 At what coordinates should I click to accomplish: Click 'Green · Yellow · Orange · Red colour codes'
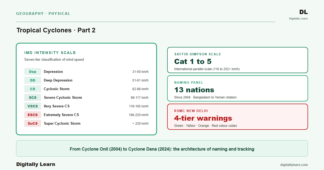tap(205, 126)
